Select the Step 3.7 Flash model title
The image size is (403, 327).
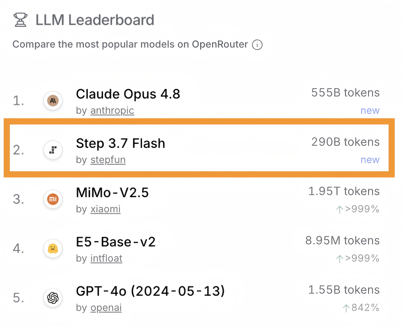point(120,143)
